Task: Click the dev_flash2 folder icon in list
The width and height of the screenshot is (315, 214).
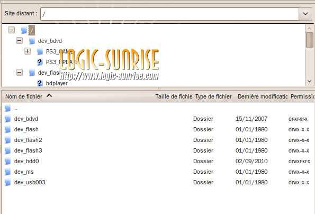Action: point(7,140)
